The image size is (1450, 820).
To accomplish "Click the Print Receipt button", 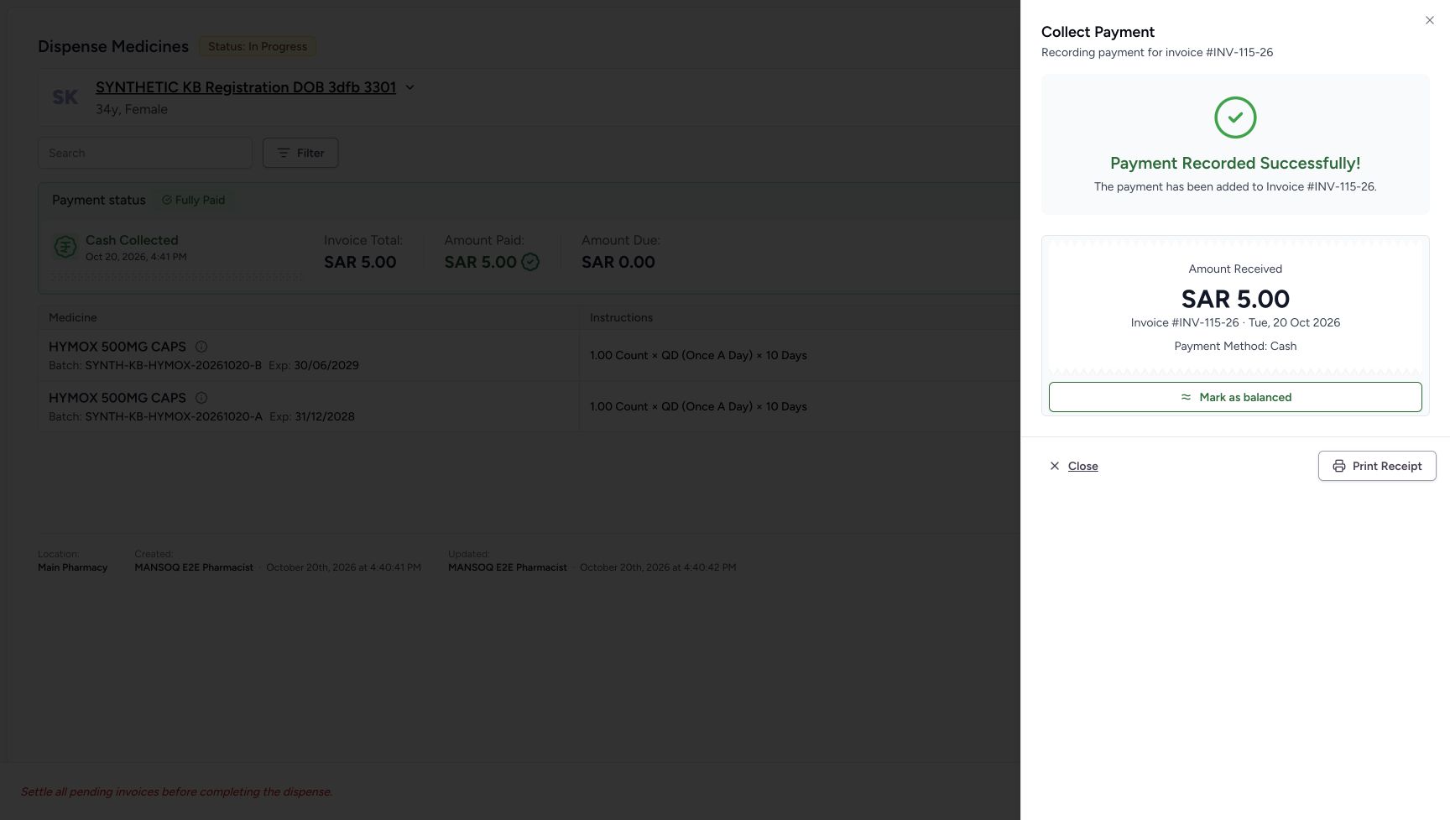I will coord(1377,466).
